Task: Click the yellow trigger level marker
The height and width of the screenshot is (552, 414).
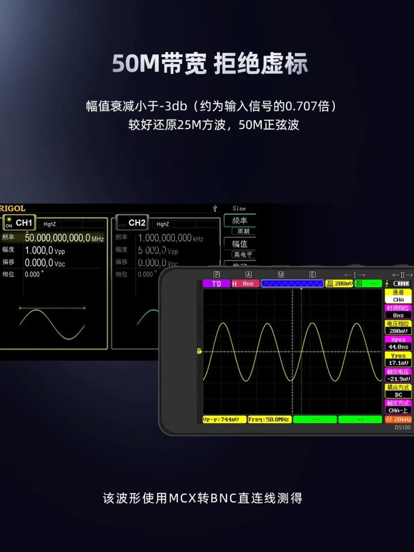Action: [199, 351]
